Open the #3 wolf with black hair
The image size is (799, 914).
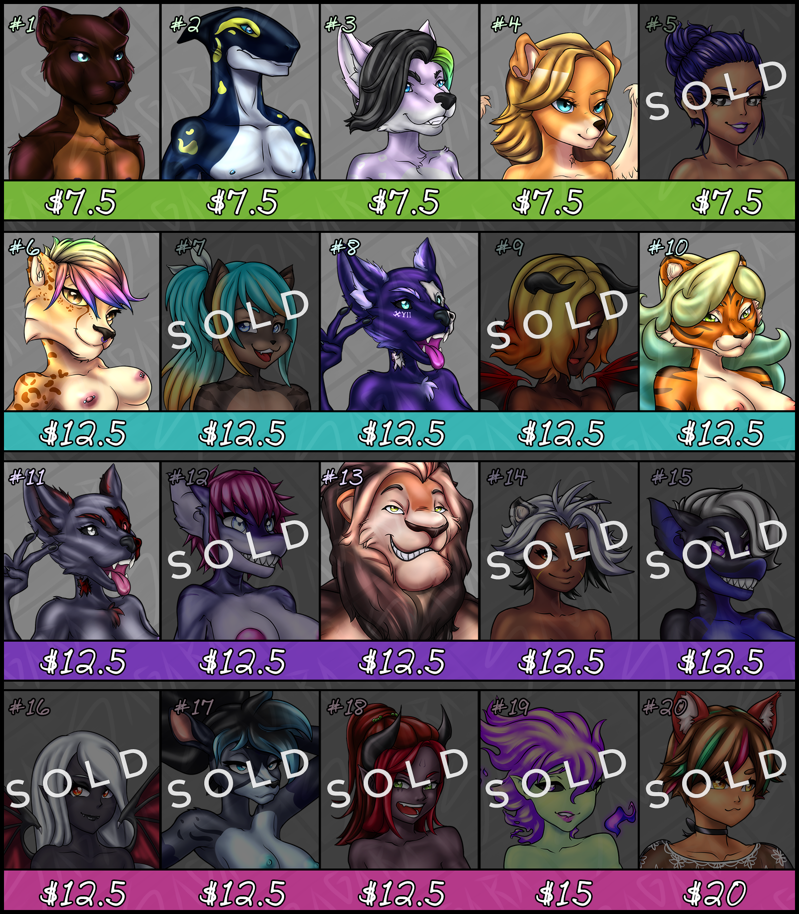(399, 92)
